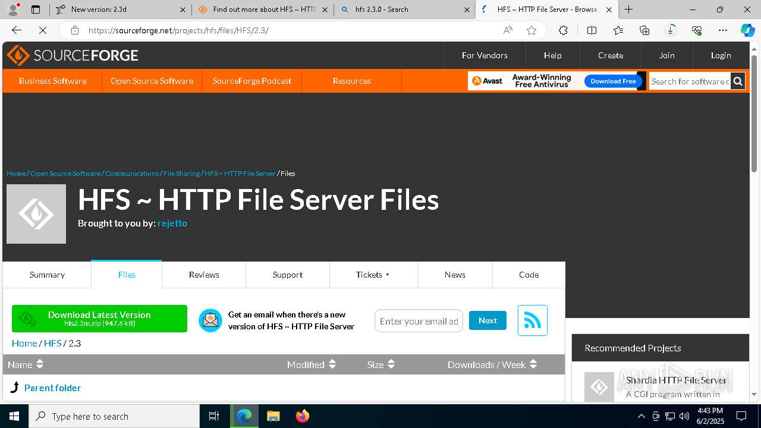This screenshot has height=428, width=761.
Task: Click the Create link
Action: (x=611, y=55)
